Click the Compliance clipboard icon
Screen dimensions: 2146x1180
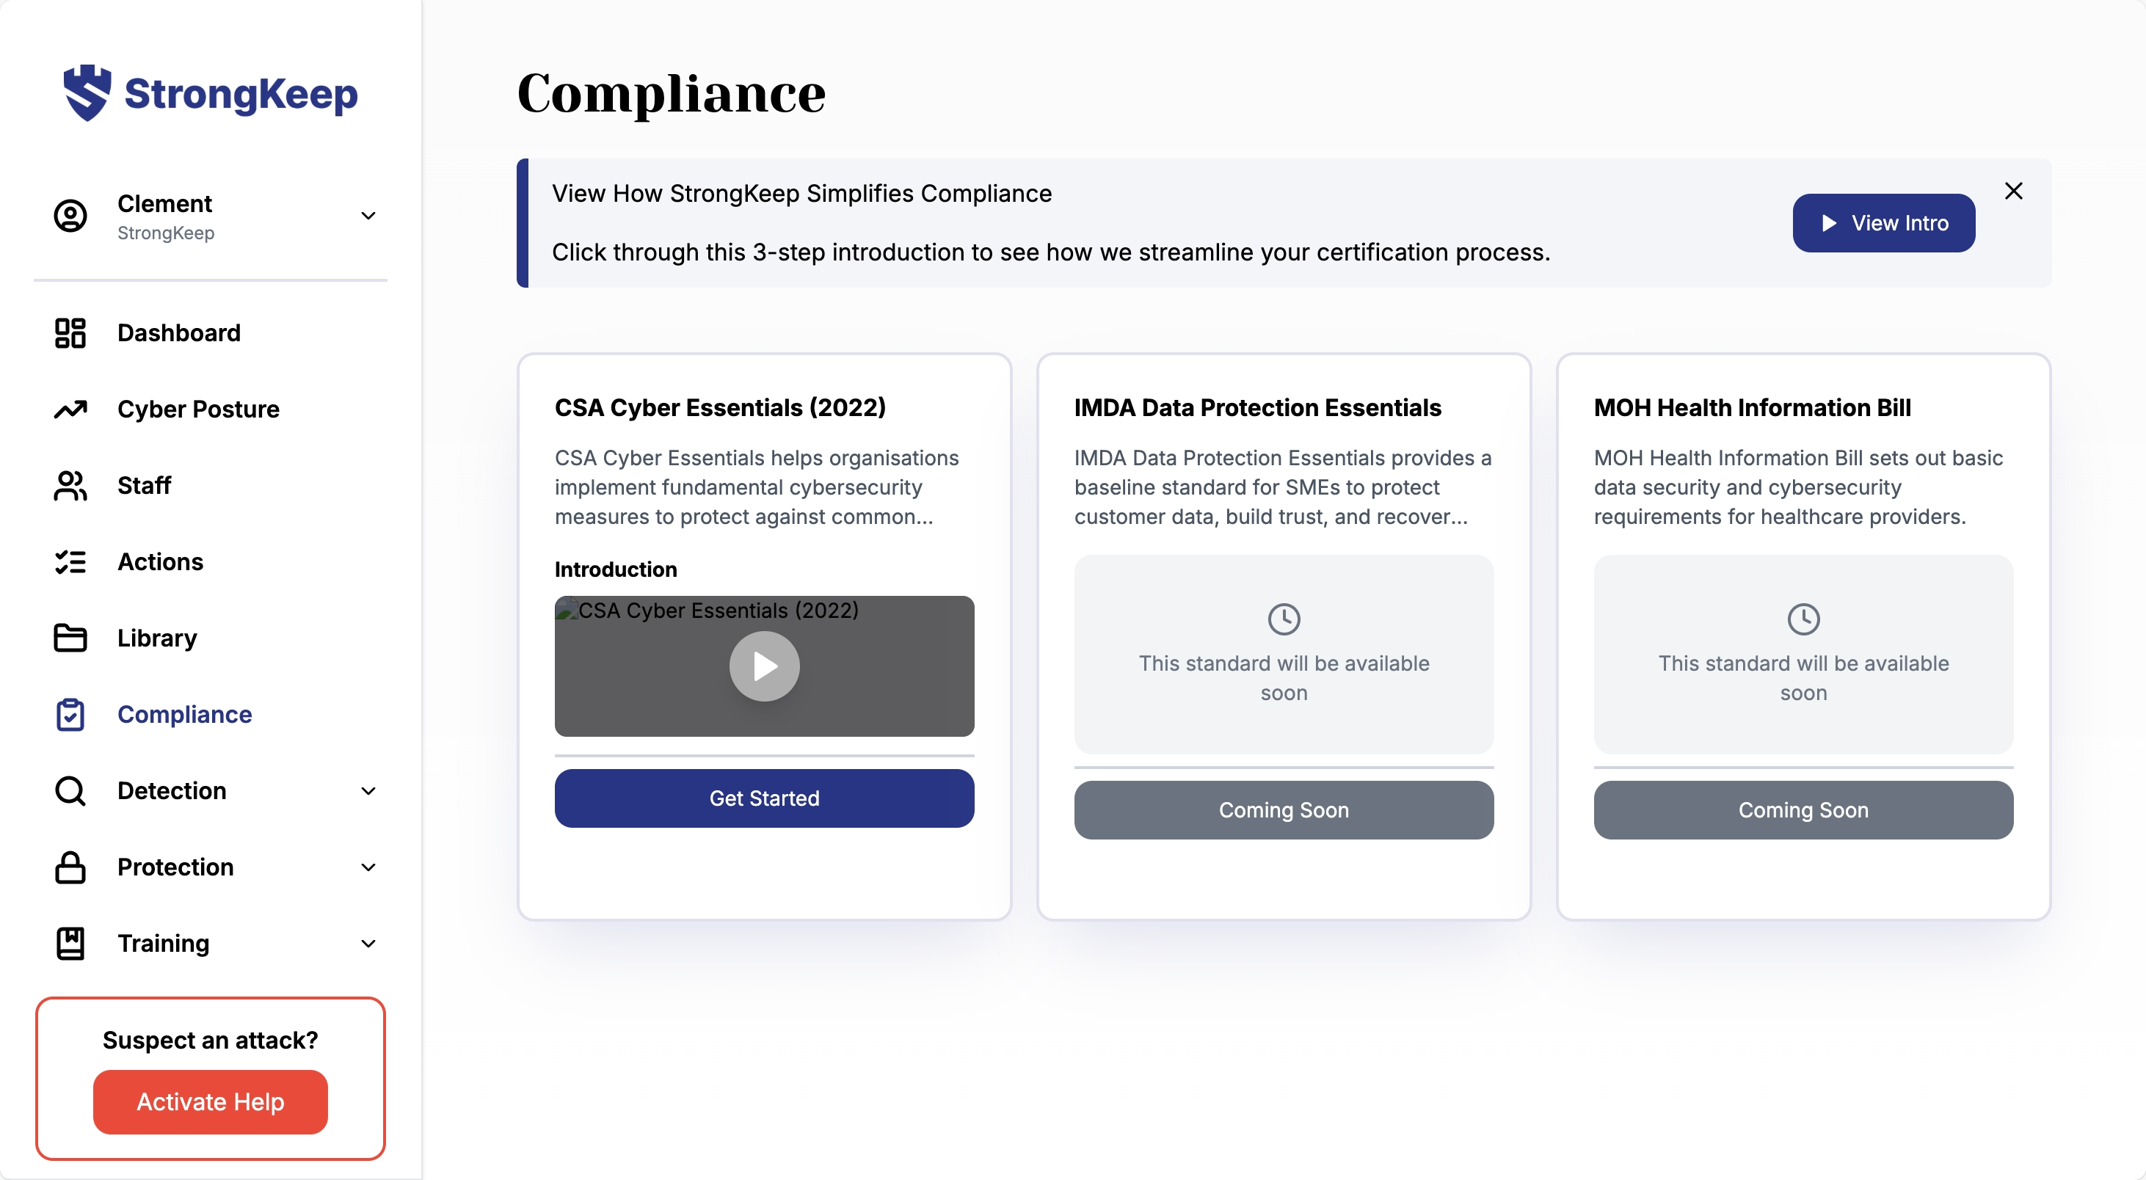tap(70, 715)
